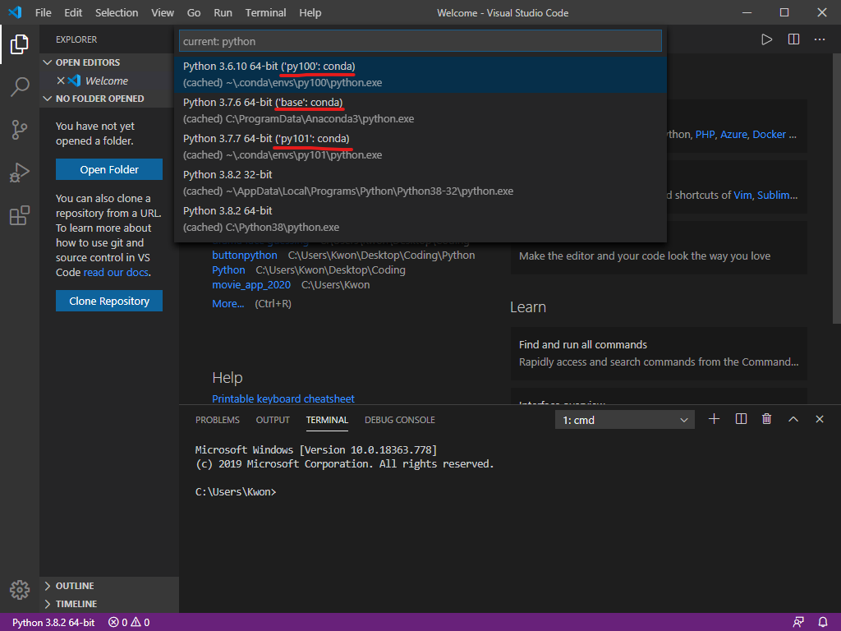841x631 pixels.
Task: Open the Selection menu
Action: tap(117, 12)
